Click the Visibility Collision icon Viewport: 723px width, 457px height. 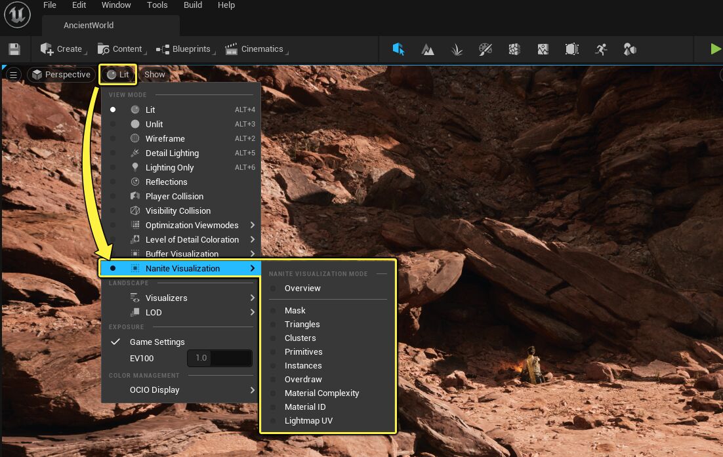point(135,210)
